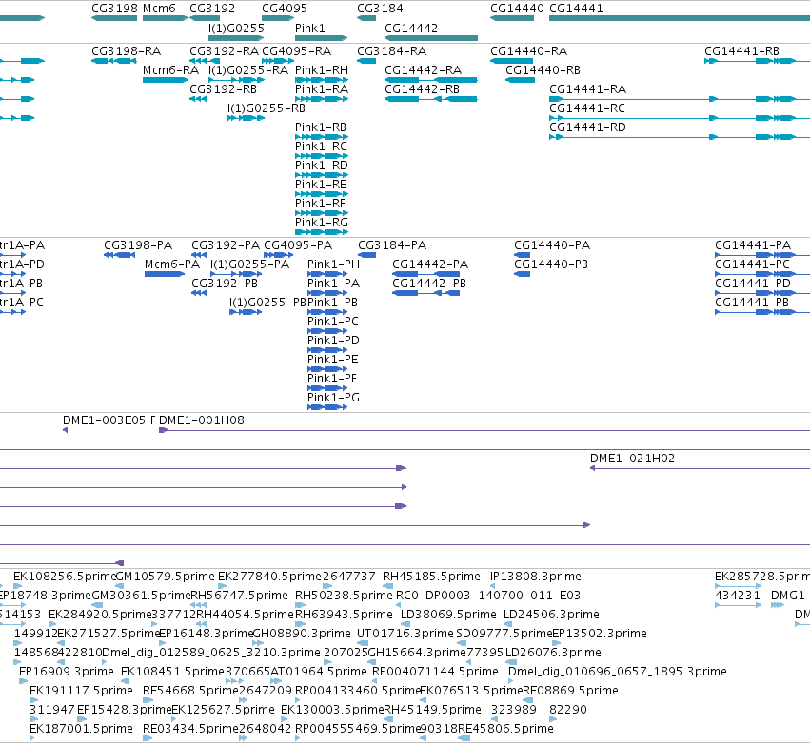Open EST RH50238.5prime label
Viewport: 810px width, 743px height.
coord(344,596)
